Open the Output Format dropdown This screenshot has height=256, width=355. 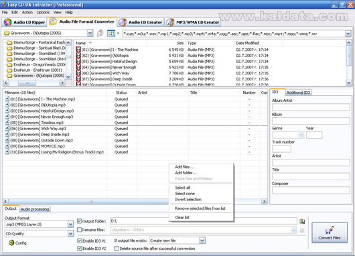70,225
